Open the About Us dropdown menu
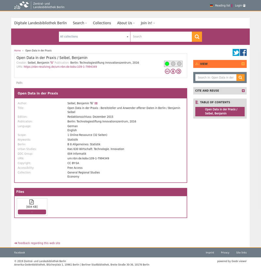Screen dimensions: 261x275 click(126, 23)
